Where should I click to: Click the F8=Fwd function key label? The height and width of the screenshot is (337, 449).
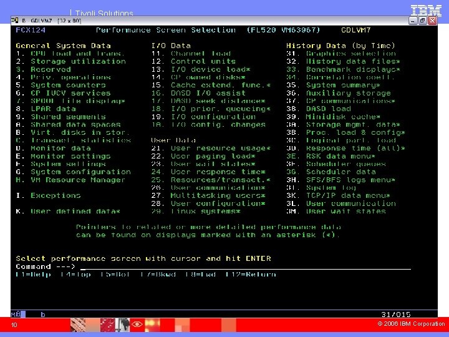click(200, 275)
